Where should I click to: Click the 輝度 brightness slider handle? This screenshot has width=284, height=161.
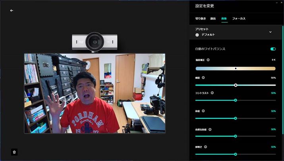point(236,85)
